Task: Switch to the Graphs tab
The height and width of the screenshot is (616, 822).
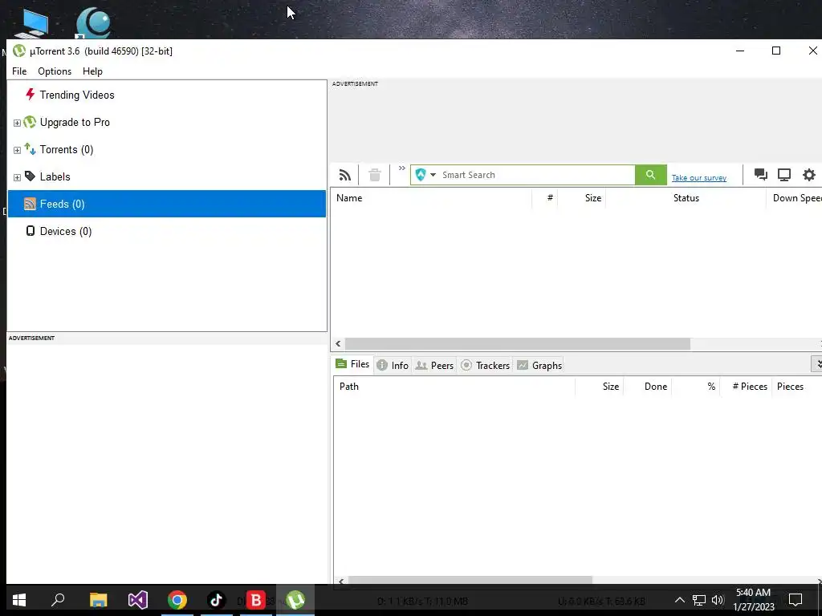Action: tap(539, 366)
